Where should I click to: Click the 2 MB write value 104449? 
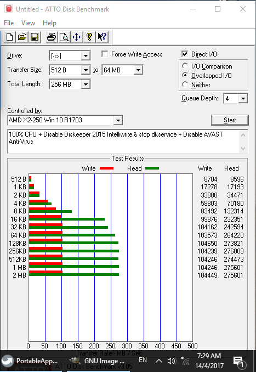pyautogui.click(x=207, y=275)
